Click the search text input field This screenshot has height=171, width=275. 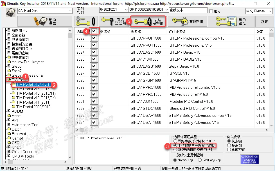pos(188,10)
